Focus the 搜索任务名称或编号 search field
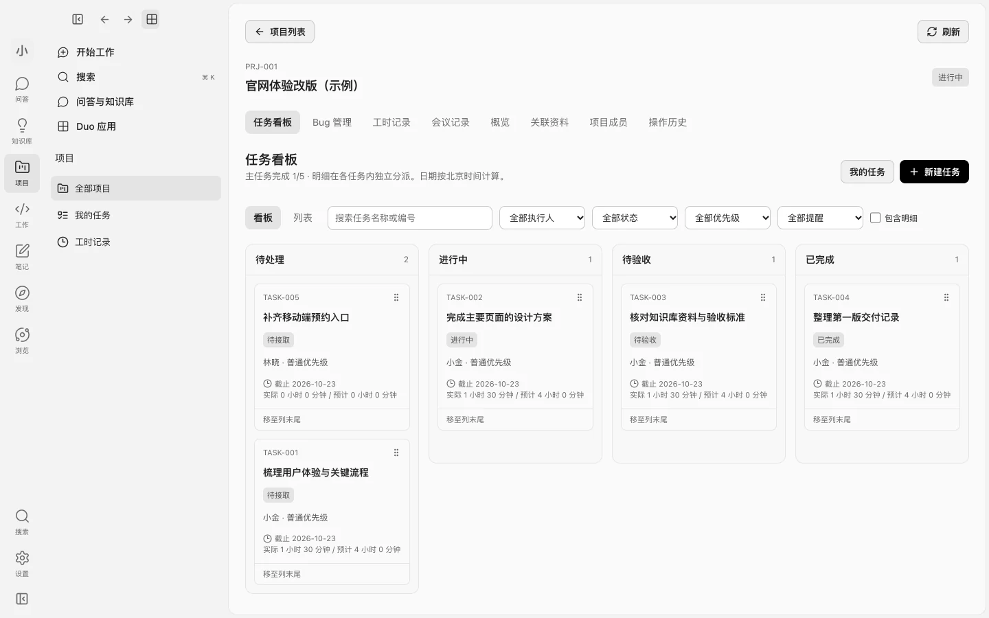Viewport: 989px width, 618px height. pyautogui.click(x=410, y=218)
